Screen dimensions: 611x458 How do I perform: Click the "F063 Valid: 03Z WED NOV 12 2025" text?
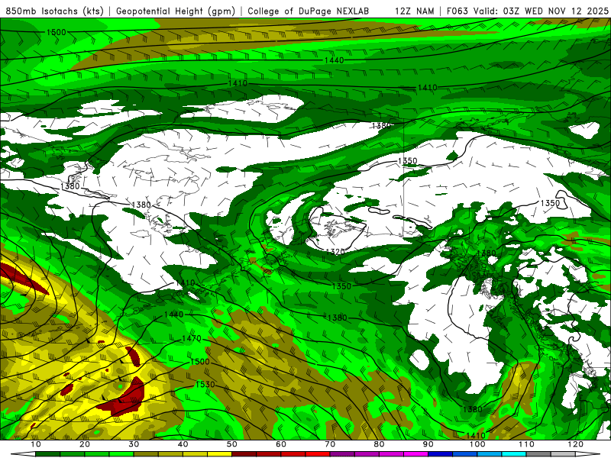[527, 11]
